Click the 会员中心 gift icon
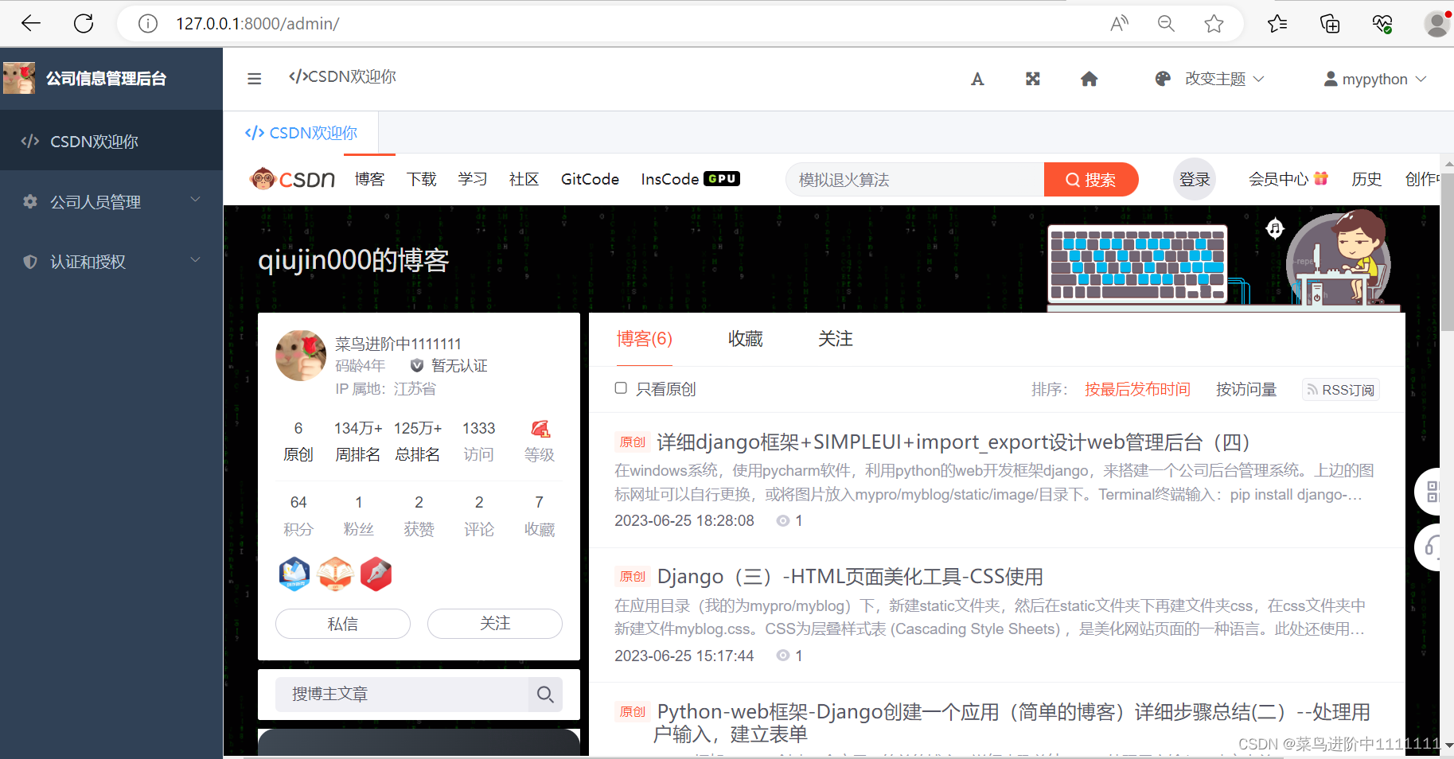1454x759 pixels. click(1321, 178)
